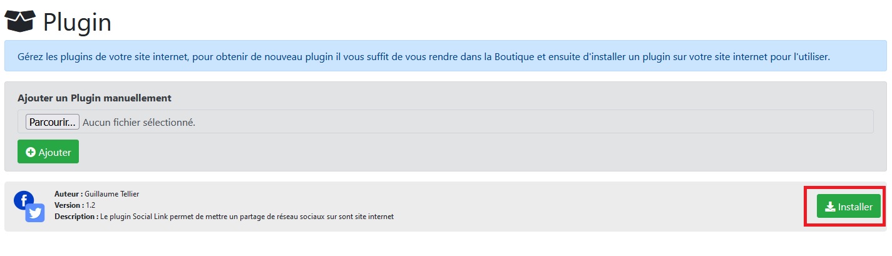
Task: Click the Plugin page heading
Action: point(77,23)
